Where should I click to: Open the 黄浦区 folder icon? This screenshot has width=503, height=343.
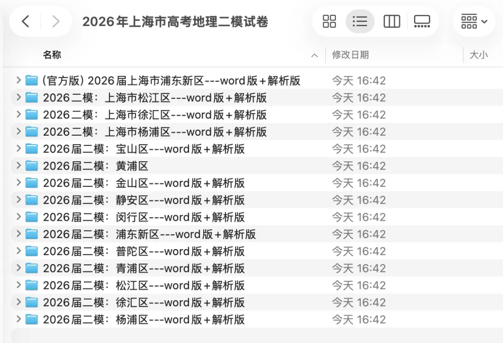[x=31, y=165]
